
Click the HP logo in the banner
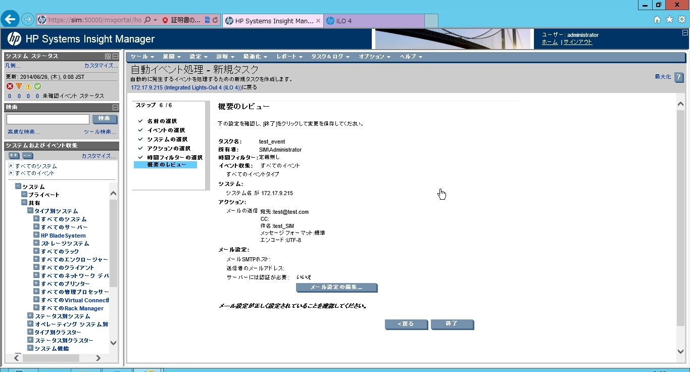tap(14, 39)
